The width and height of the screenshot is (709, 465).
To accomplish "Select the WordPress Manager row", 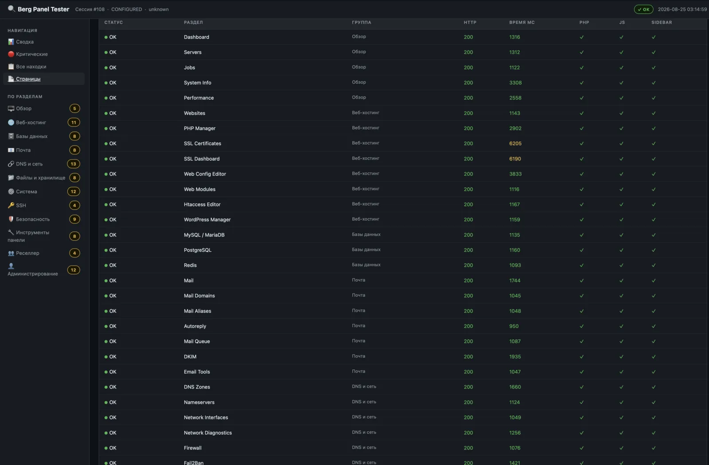I will pyautogui.click(x=402, y=220).
